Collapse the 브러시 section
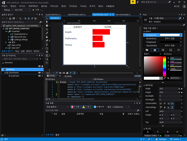The height and width of the screenshot is (141, 187). (144, 32)
